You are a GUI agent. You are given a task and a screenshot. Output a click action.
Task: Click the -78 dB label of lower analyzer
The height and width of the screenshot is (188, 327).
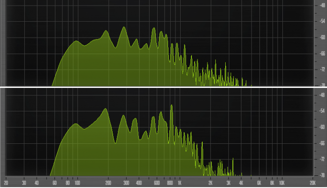coord(322,175)
